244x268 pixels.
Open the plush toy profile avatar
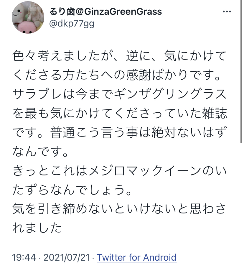(28, 17)
